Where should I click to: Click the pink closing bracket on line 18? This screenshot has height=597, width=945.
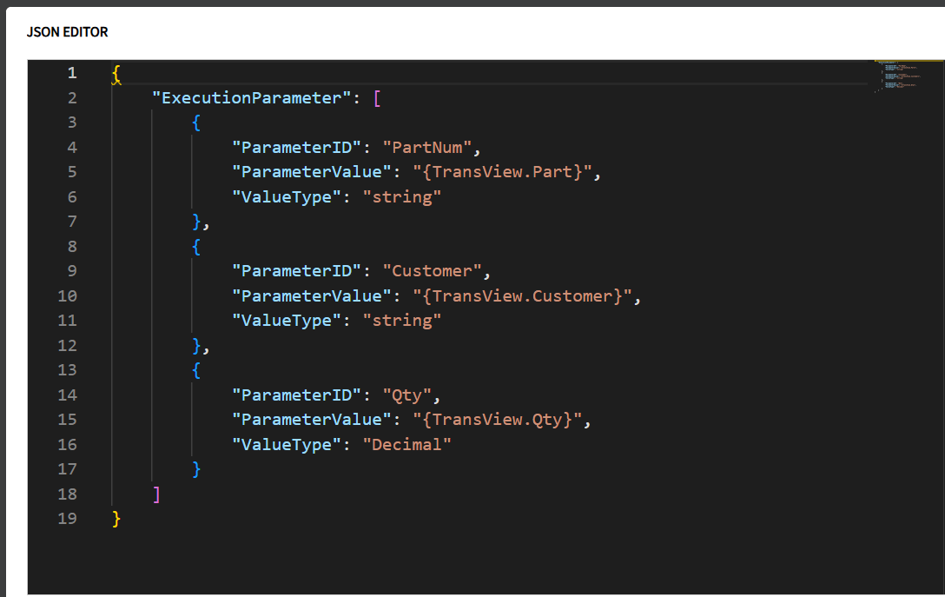156,494
